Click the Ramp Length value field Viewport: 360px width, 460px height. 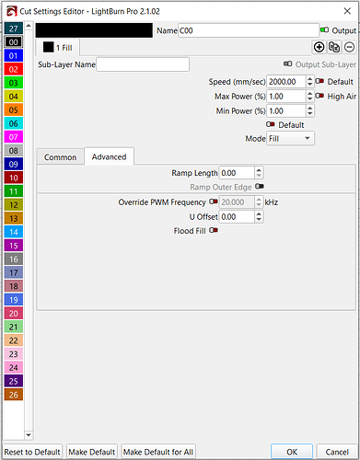pyautogui.click(x=237, y=173)
